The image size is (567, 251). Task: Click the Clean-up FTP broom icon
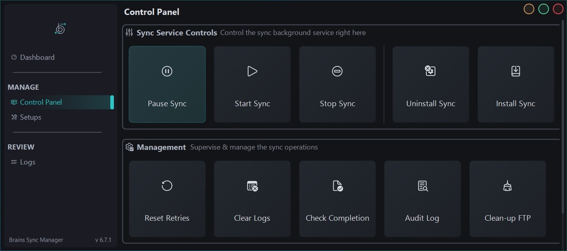coord(508,186)
